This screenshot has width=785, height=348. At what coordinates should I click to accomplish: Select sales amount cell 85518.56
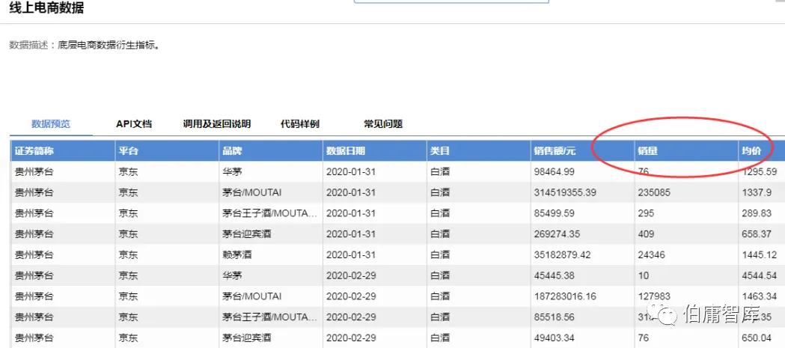coord(555,317)
